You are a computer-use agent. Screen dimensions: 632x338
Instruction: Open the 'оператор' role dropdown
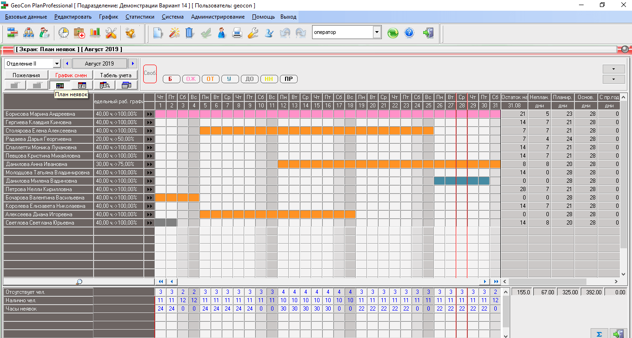click(377, 32)
